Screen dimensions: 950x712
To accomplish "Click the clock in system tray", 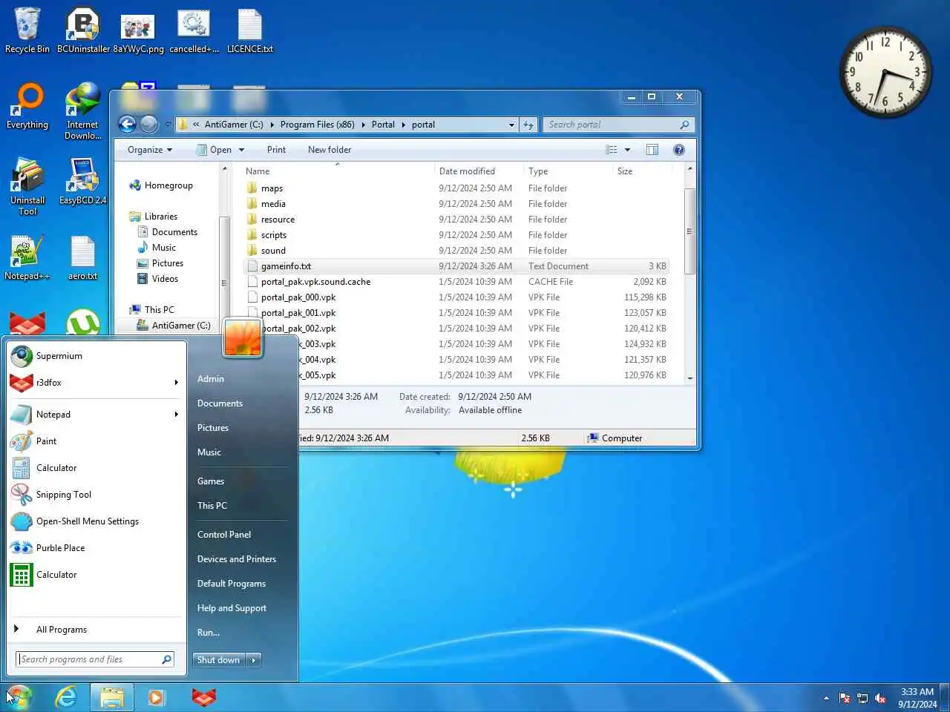I will pos(917,698).
